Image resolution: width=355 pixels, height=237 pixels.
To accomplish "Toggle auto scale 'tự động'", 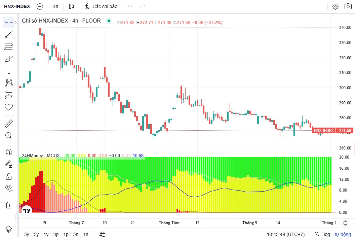I will point(343,234).
